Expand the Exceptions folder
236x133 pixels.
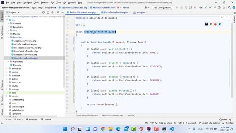8,27
